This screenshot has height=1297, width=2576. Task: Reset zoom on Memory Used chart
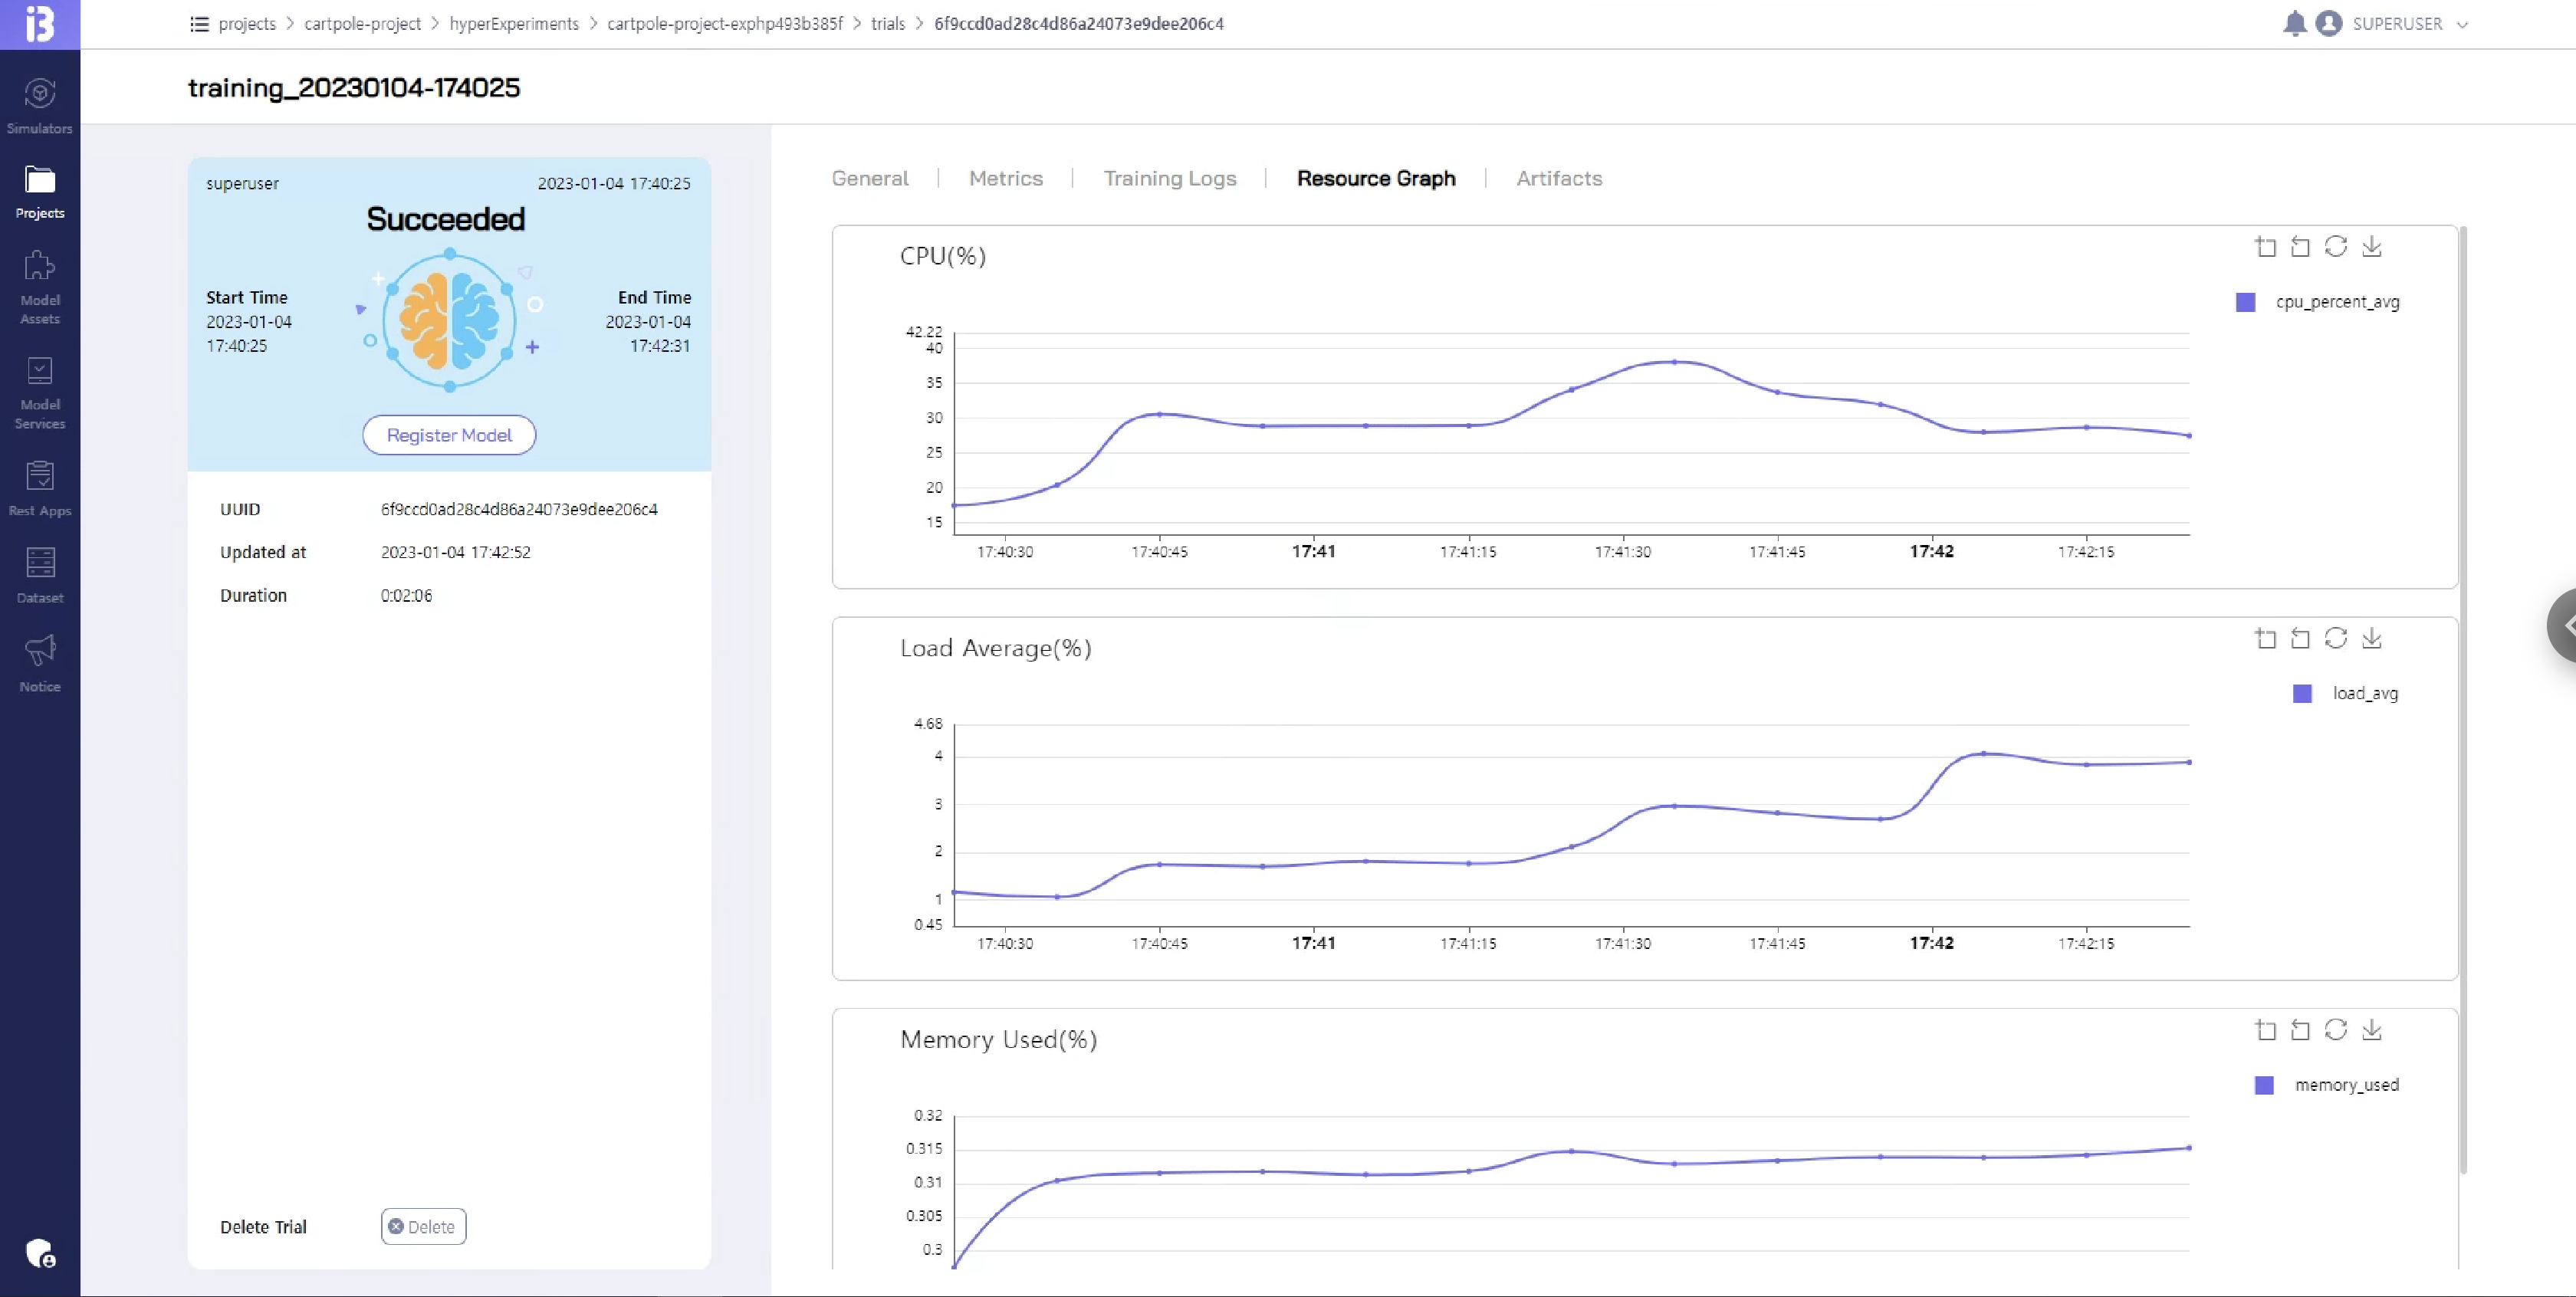pos(2300,1030)
